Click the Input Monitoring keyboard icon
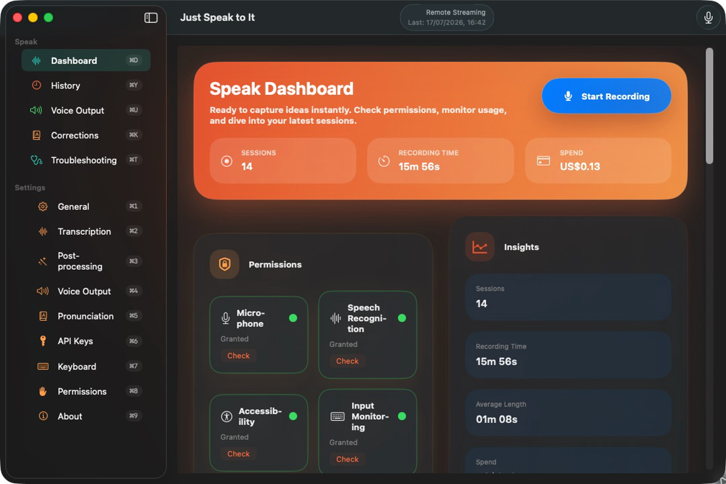The width and height of the screenshot is (726, 484). (338, 416)
